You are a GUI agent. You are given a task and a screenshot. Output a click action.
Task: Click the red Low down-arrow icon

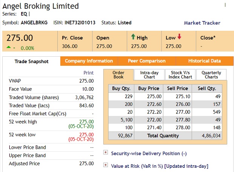pos(179,37)
